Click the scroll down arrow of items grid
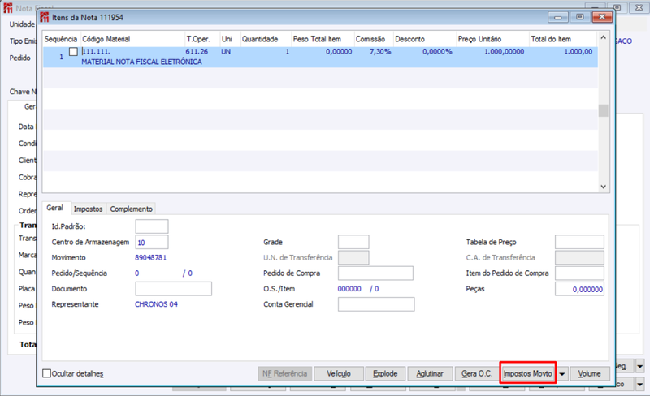 (x=604, y=187)
